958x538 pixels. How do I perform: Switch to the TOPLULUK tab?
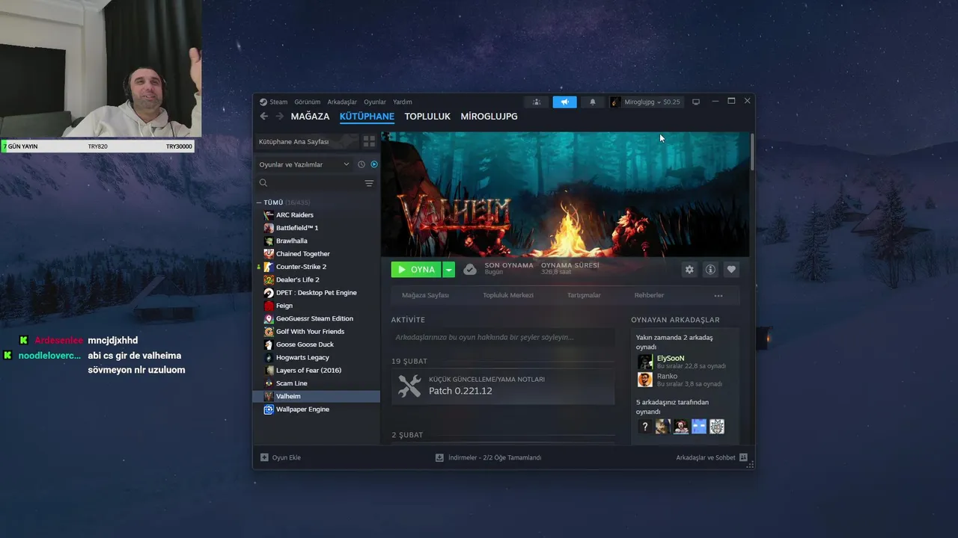pos(427,117)
